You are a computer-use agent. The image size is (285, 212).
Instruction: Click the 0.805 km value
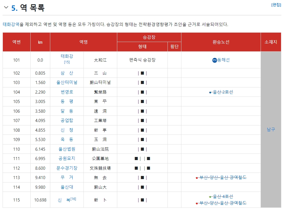point(40,73)
